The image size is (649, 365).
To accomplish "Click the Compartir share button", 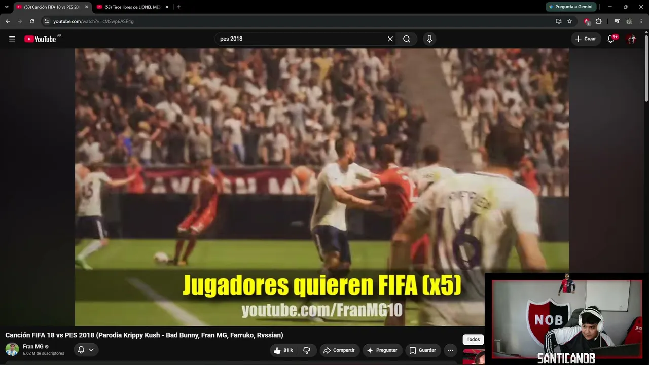I will click(339, 350).
